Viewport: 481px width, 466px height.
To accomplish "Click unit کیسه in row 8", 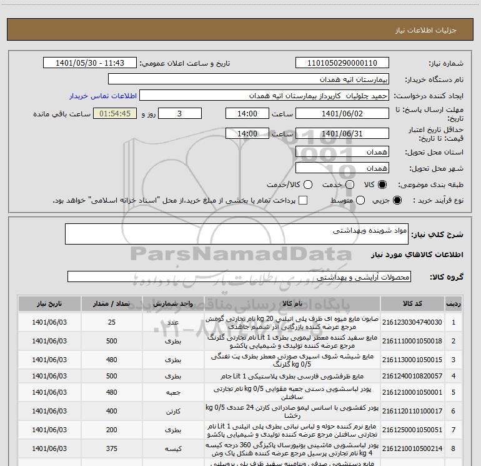I will pos(173,448).
